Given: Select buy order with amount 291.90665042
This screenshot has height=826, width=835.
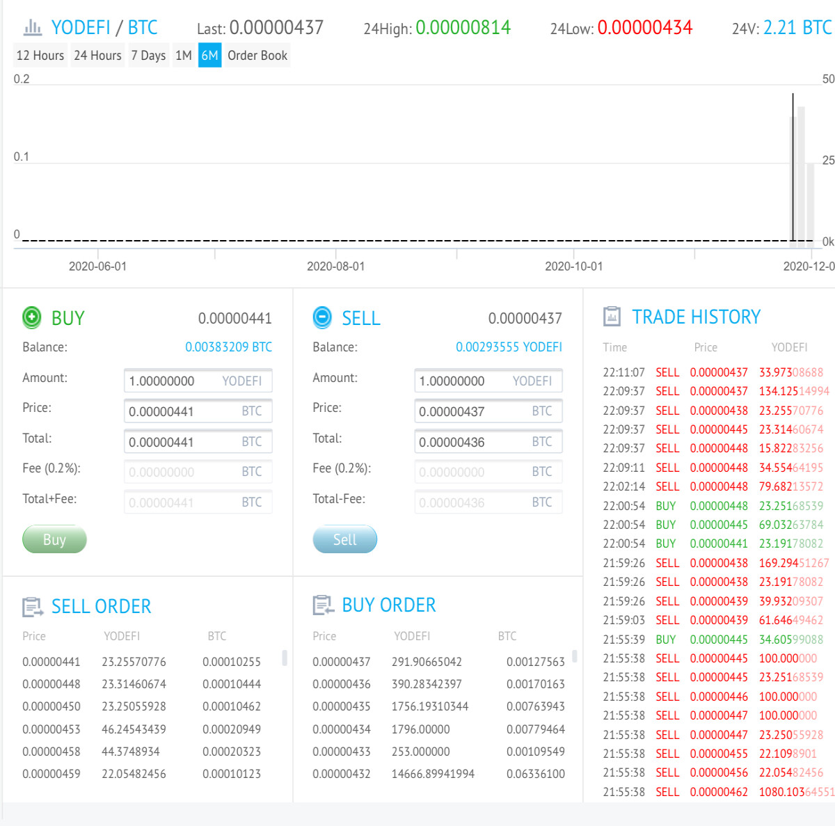Looking at the screenshot, I should click(x=438, y=662).
